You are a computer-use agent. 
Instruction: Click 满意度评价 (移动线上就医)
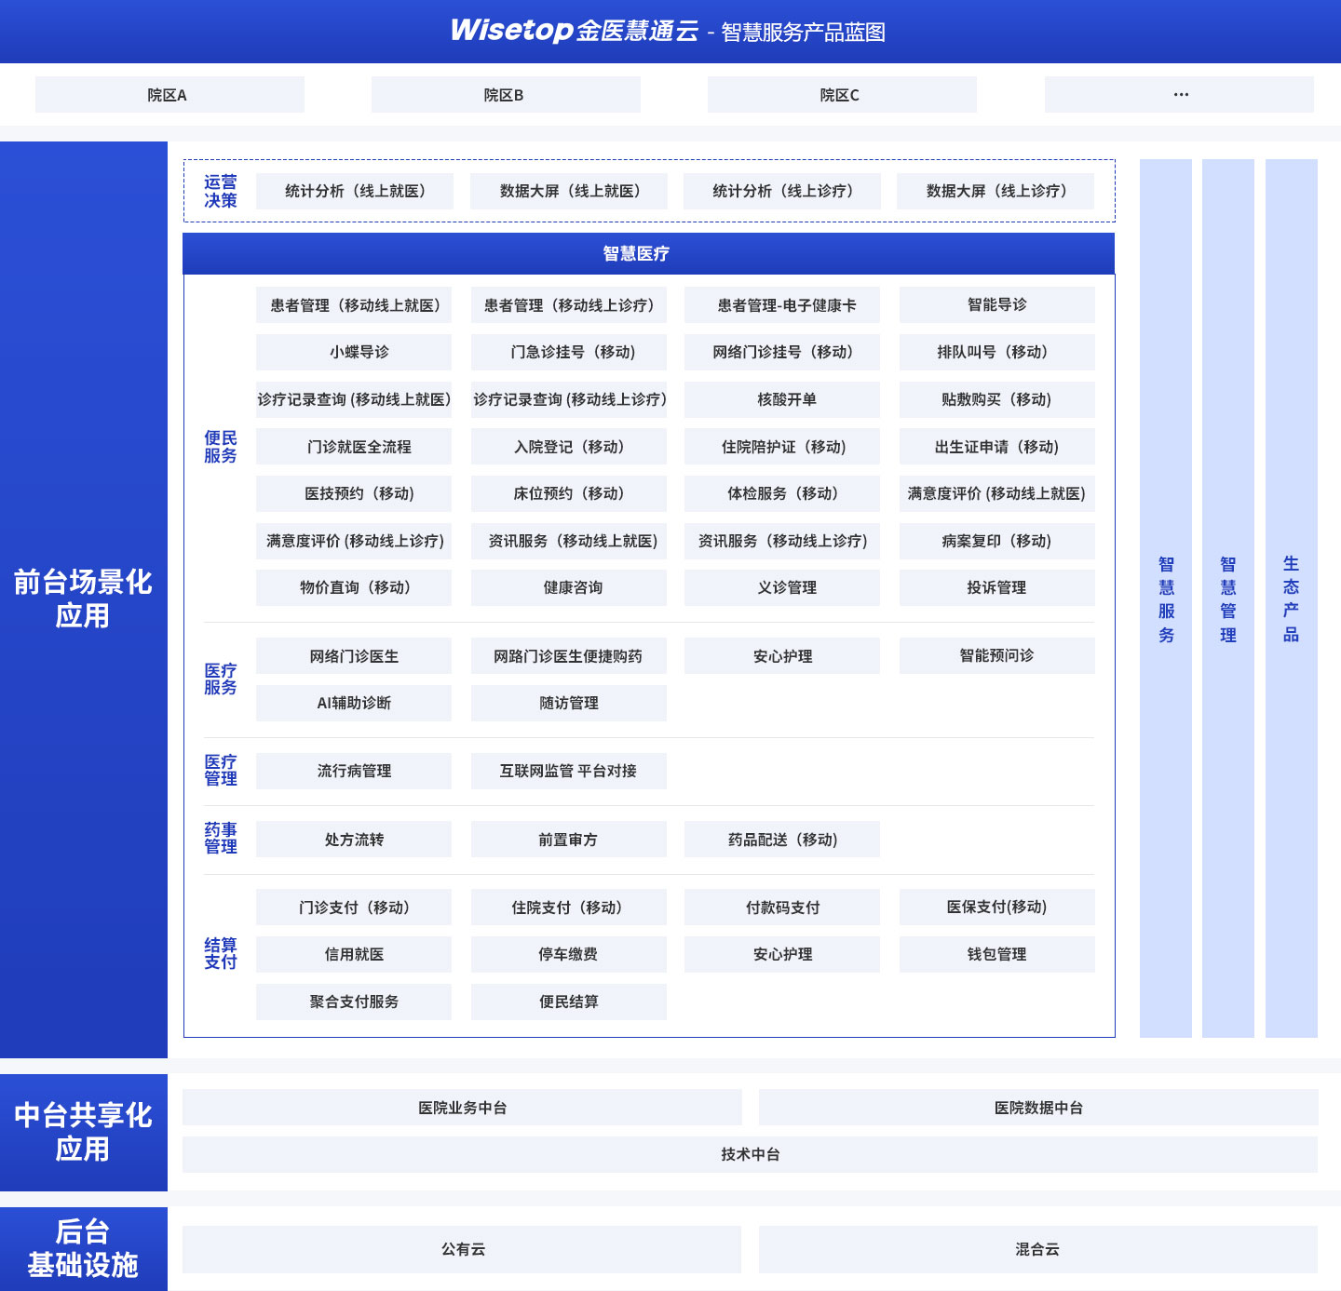[x=997, y=493]
